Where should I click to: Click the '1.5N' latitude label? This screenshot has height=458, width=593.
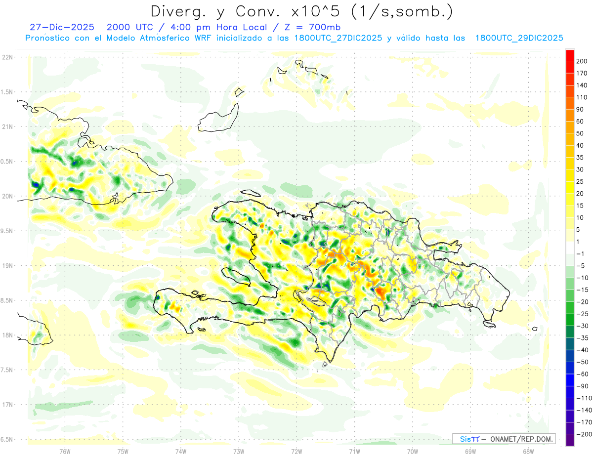(7, 92)
